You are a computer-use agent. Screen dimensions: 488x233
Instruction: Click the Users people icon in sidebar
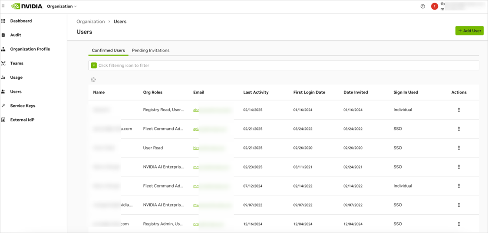tap(3, 91)
